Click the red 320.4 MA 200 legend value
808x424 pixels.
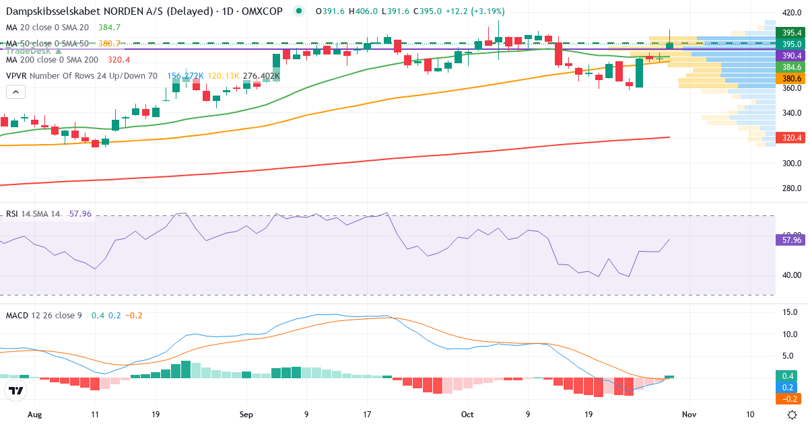click(x=119, y=60)
